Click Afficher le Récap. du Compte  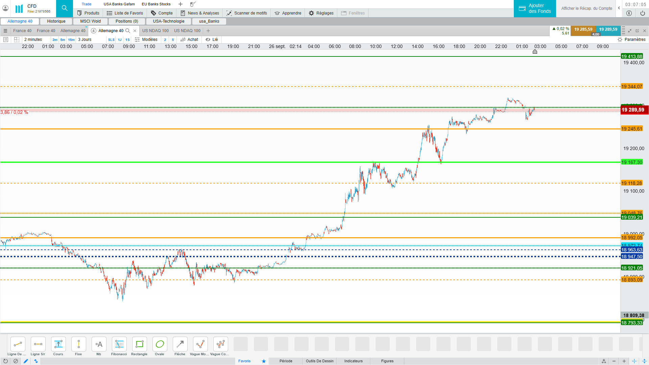pos(586,8)
